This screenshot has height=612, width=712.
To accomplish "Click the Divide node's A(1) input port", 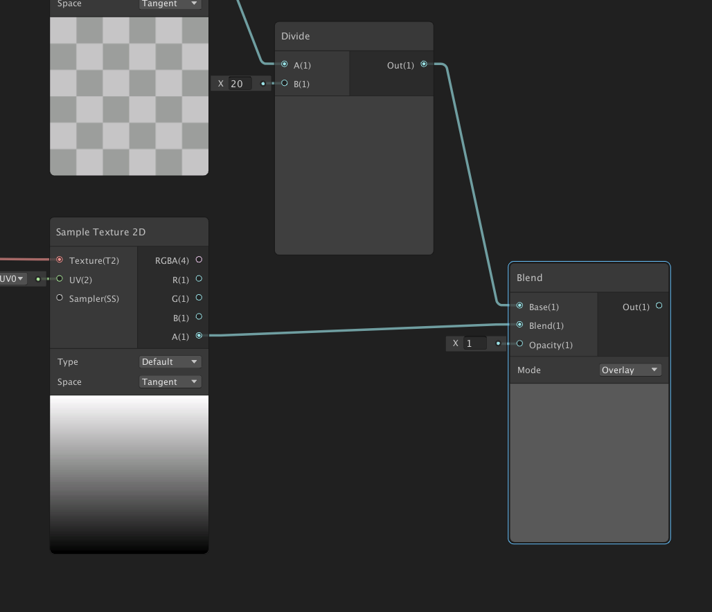I will pyautogui.click(x=285, y=64).
